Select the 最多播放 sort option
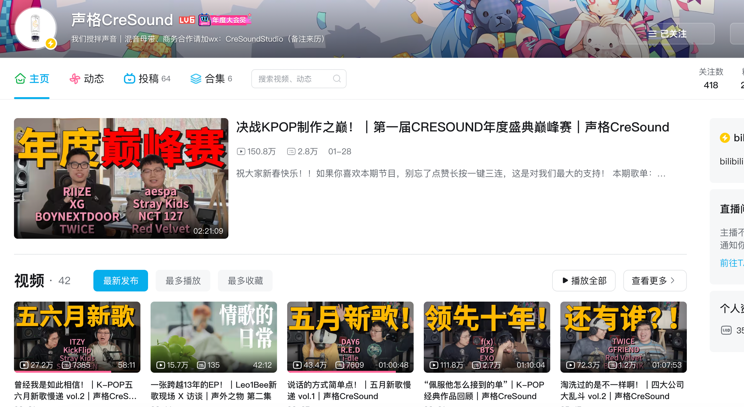Screen dimensions: 744x407 pyautogui.click(x=183, y=281)
